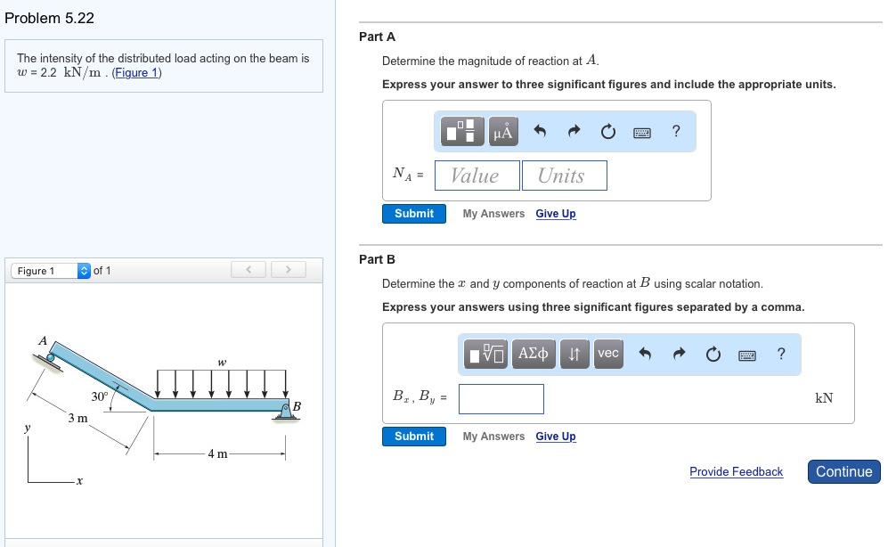Click Give Up under Part B
Image resolution: width=888 pixels, height=547 pixels.
pos(555,437)
